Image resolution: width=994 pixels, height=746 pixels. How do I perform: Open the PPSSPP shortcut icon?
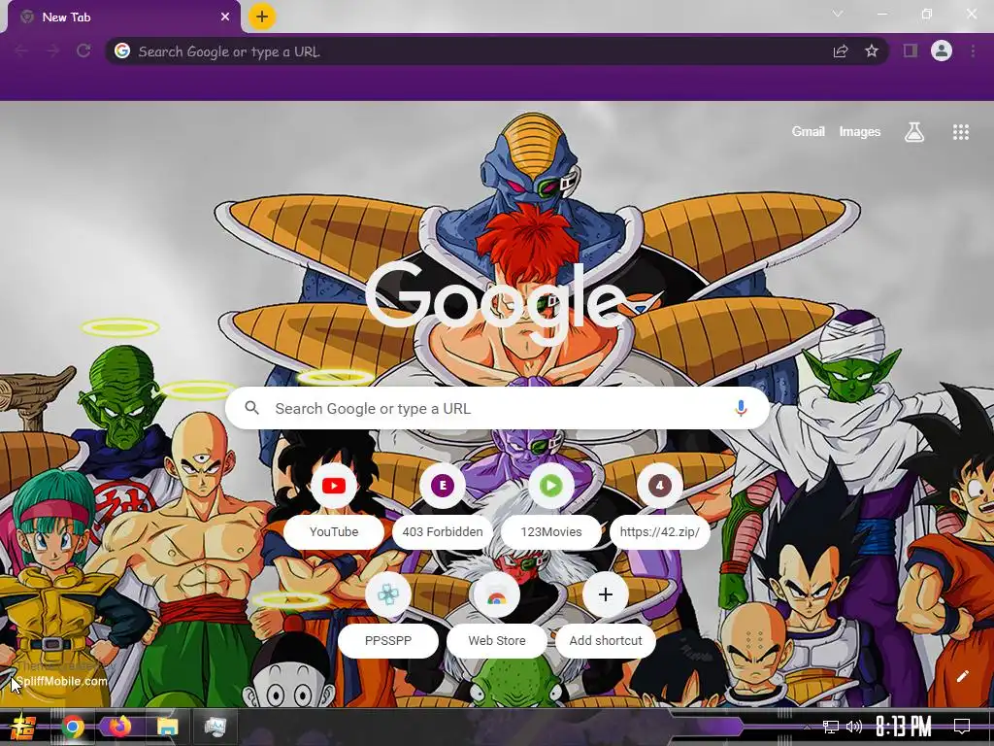point(388,594)
